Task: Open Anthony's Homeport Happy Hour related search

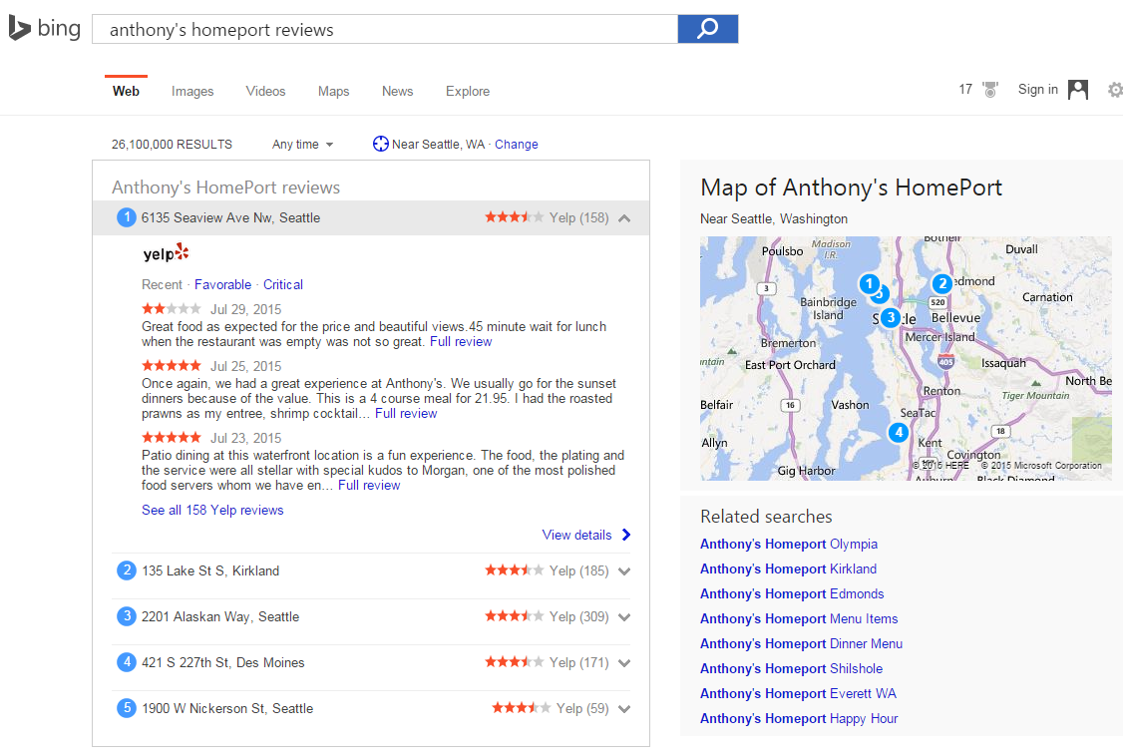Action: (799, 718)
